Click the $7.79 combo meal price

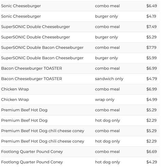[151, 47]
